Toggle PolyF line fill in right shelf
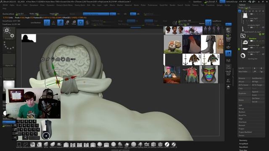 [x=228, y=73]
